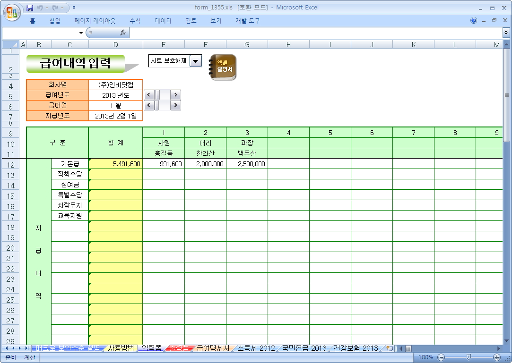Expand the Name Box dropdown arrow
This screenshot has height=363, width=512.
(x=81, y=33)
